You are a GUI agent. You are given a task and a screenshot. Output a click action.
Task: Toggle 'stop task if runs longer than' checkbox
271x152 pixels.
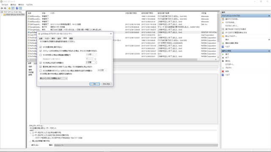click(41, 63)
